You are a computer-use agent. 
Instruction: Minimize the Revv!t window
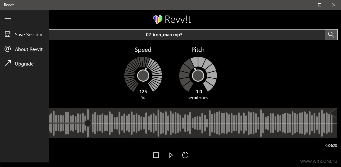[306, 5]
